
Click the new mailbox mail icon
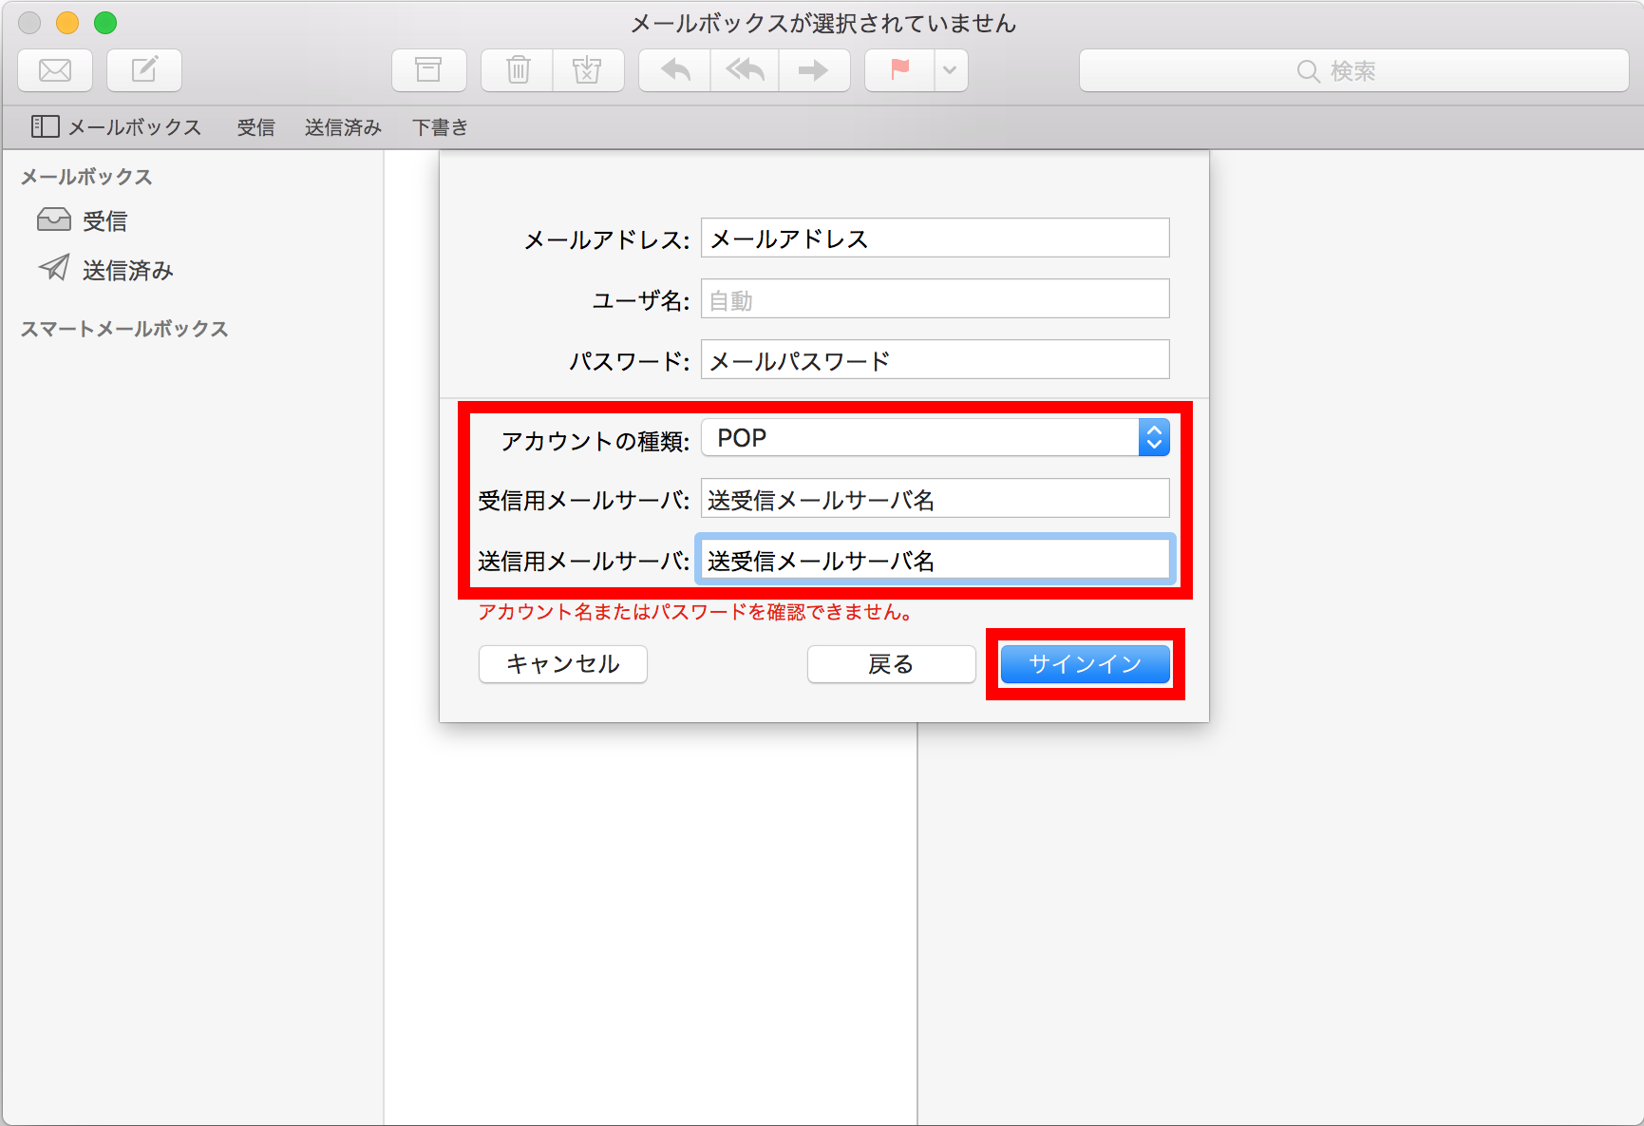click(54, 69)
